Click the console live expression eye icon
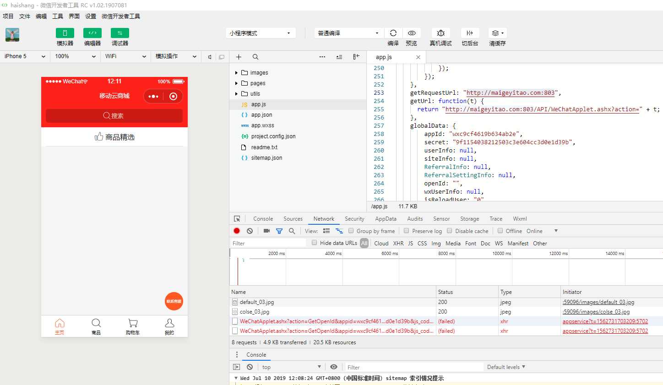The image size is (663, 385). tap(334, 367)
